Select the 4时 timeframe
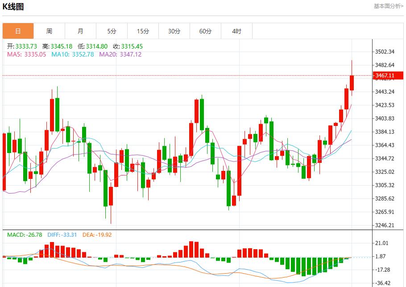Screen dimensions: 406x287 [236, 31]
